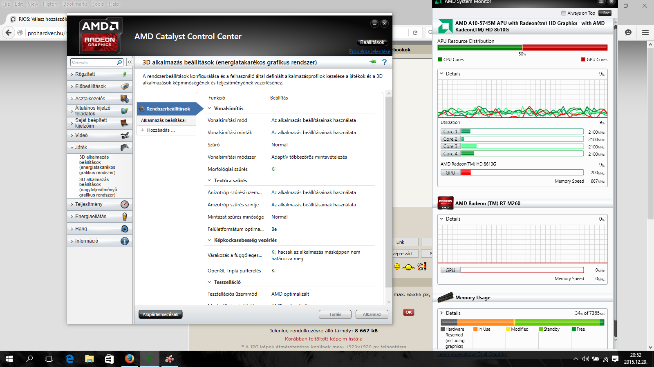Click the Hang speaker icon
654x367 pixels.
pos(125,229)
